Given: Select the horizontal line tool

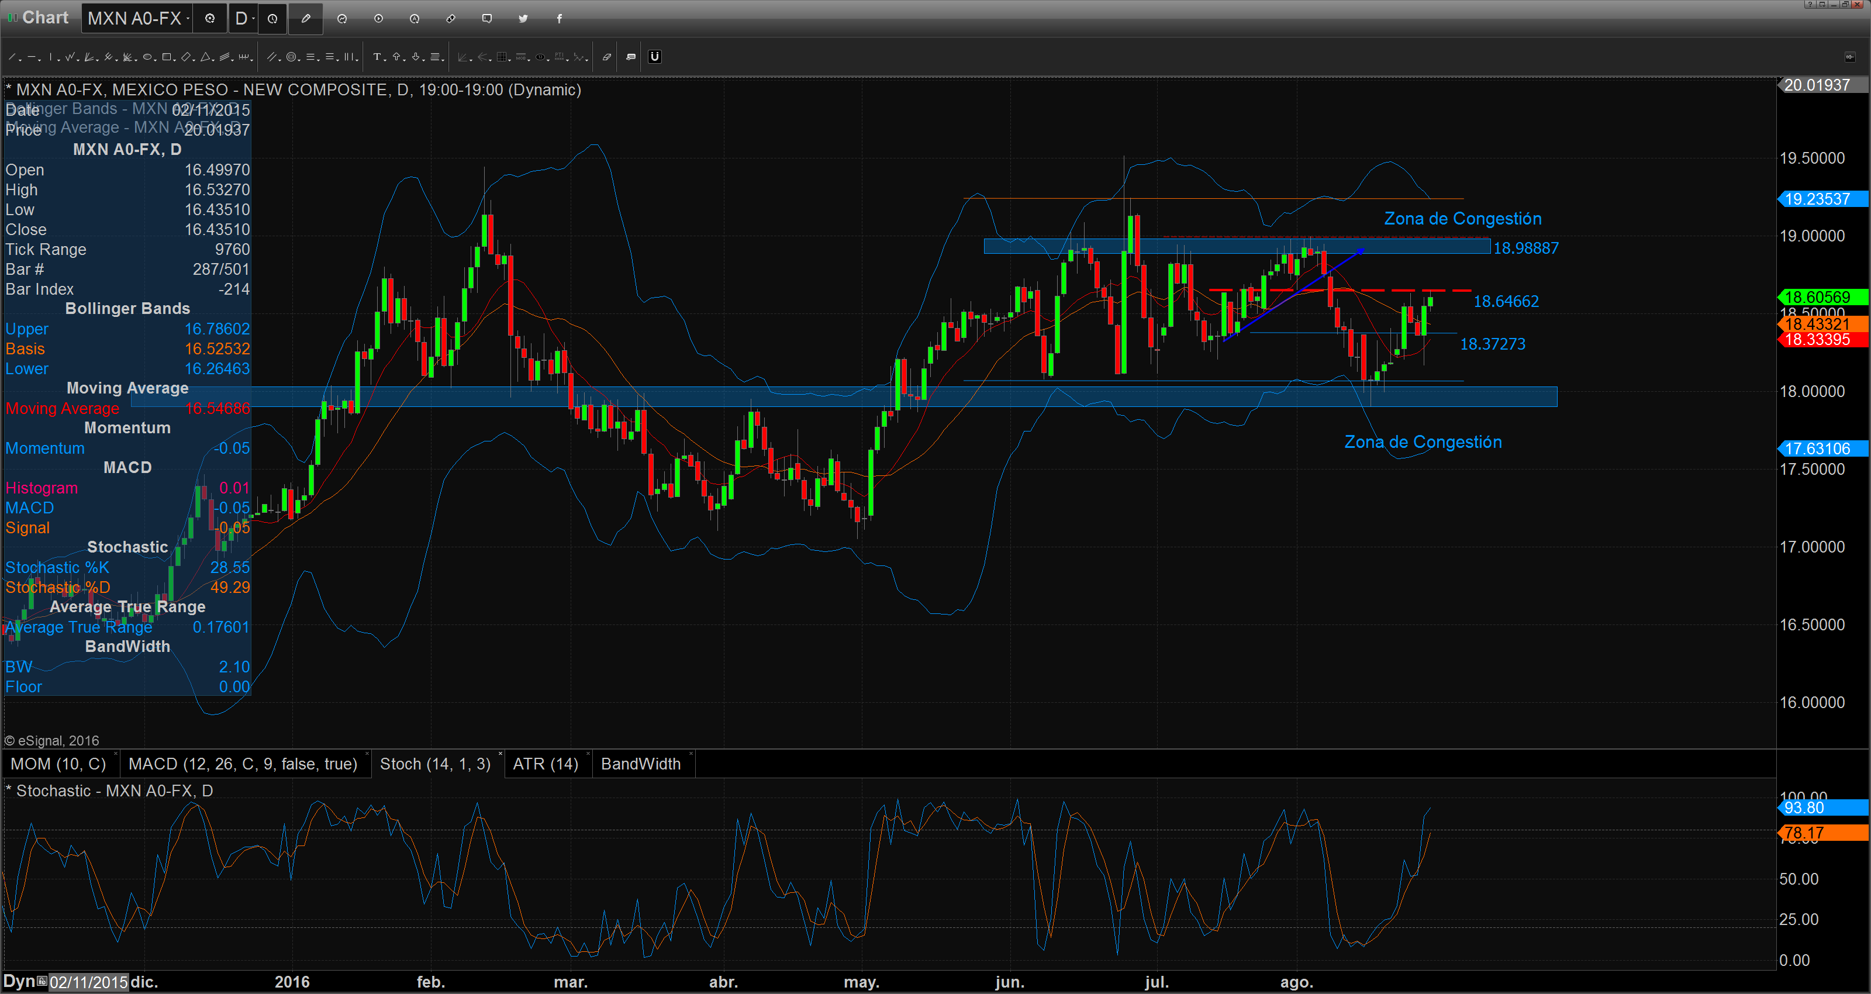Looking at the screenshot, I should 32,57.
